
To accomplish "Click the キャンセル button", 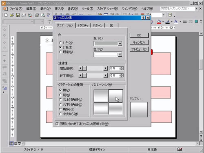I will coord(139,42).
